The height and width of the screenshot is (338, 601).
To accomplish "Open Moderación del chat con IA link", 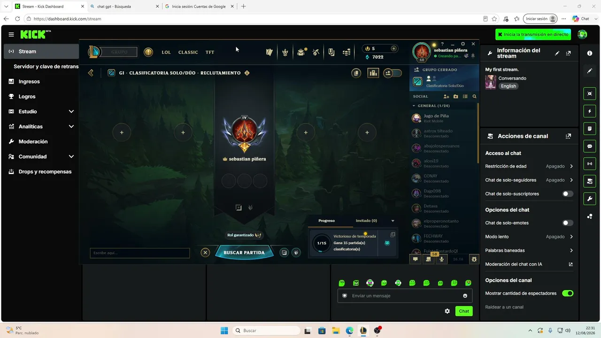I will tap(529, 264).
